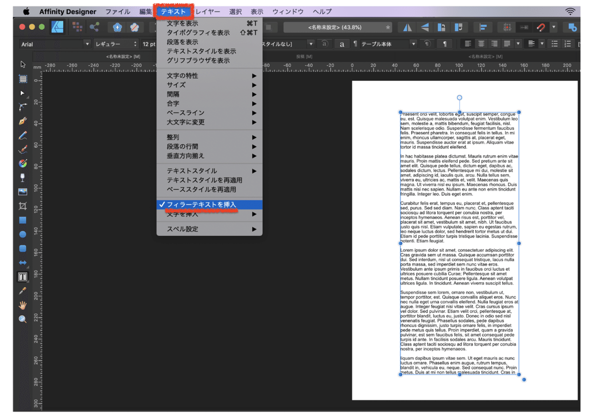
Task: Select the Pencil tool
Action: (x=23, y=135)
